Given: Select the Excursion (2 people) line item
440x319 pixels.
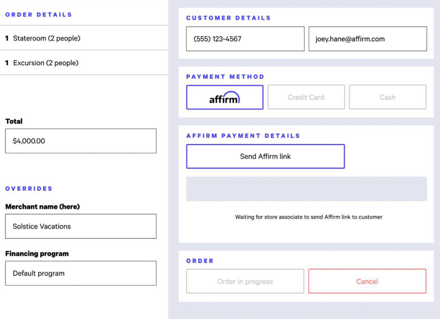Looking at the screenshot, I should click(x=84, y=63).
